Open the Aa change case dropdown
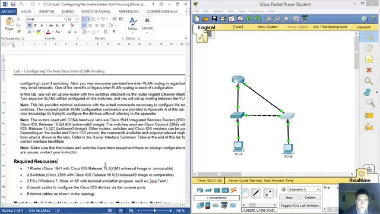Image resolution: width=380 pixels, height=214 pixels. [58, 32]
